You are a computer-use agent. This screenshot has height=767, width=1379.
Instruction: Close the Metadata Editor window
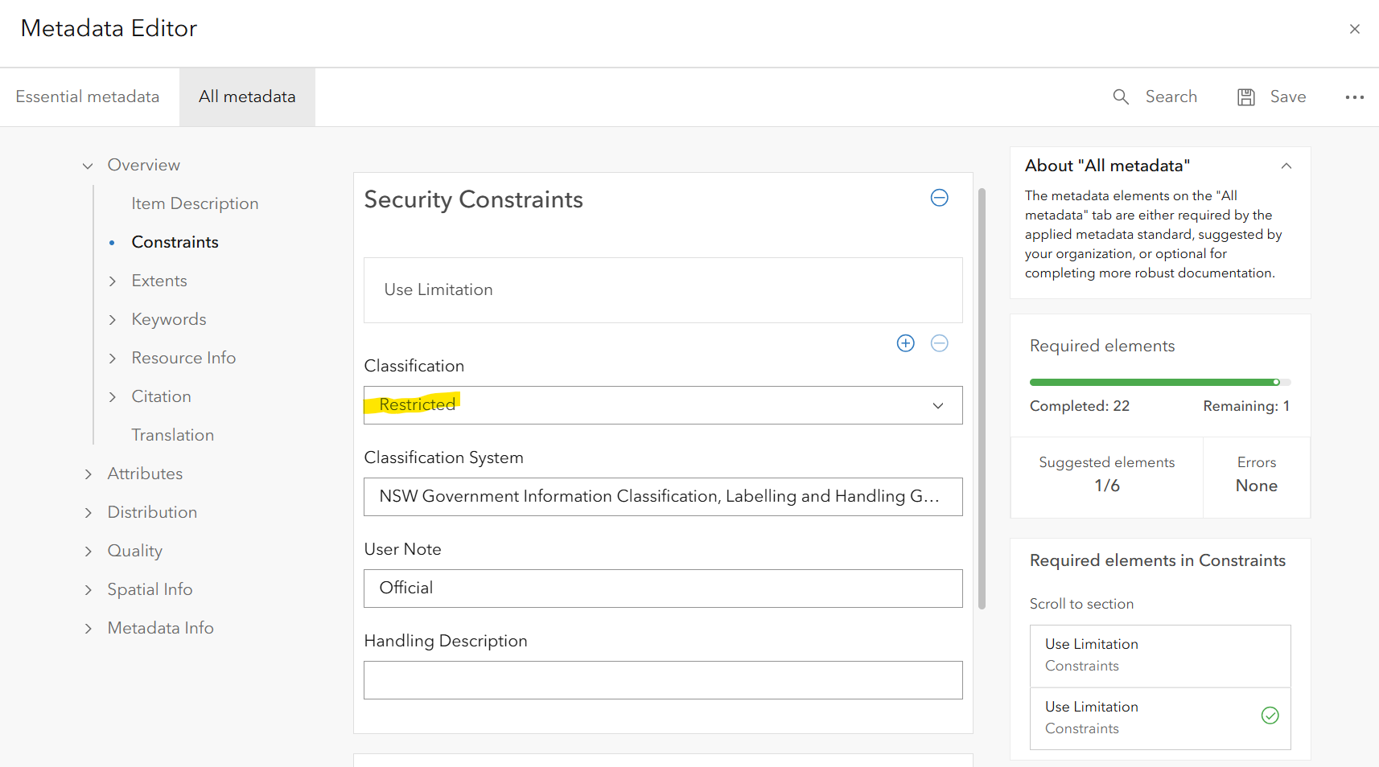coord(1355,29)
